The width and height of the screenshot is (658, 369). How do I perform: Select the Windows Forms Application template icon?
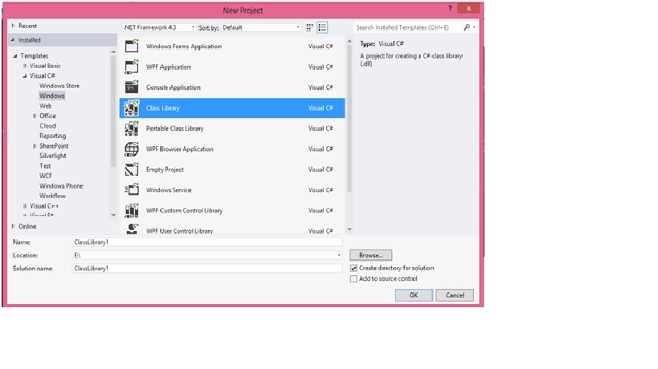[131, 46]
